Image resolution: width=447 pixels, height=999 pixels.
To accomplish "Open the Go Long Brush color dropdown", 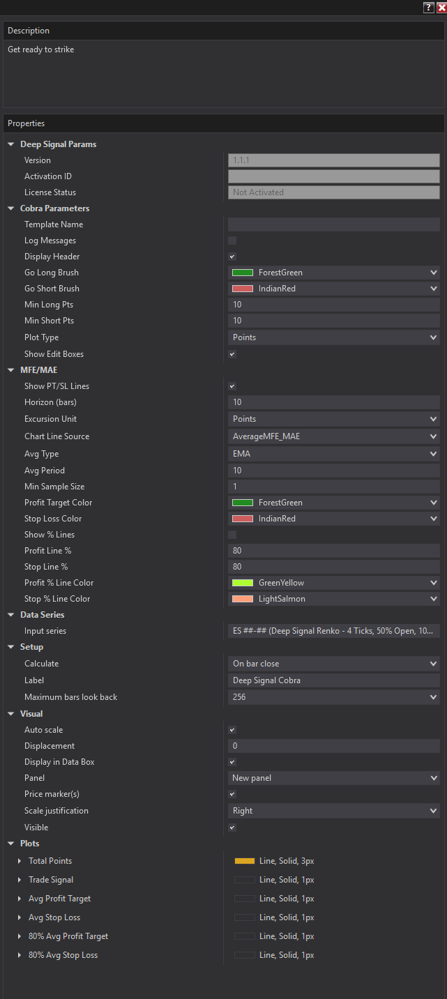I will click(333, 273).
